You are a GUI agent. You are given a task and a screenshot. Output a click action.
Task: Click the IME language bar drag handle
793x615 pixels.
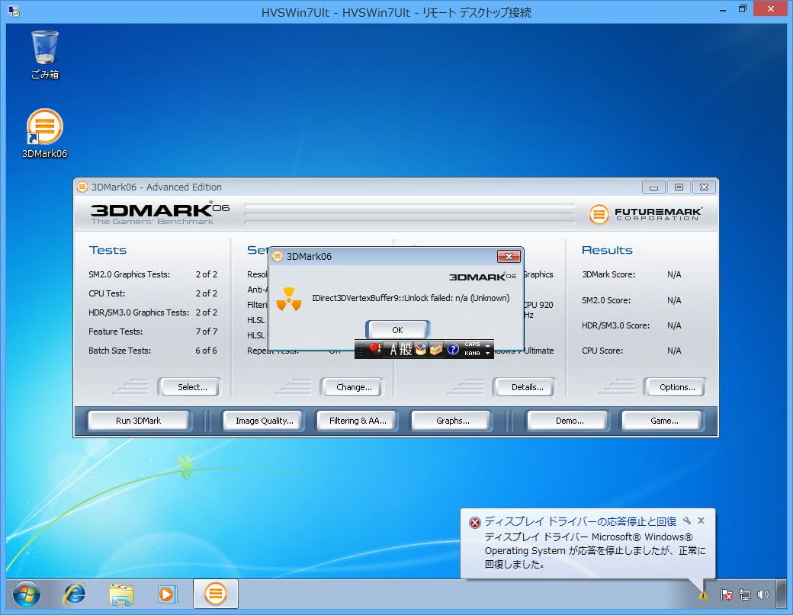pos(360,349)
